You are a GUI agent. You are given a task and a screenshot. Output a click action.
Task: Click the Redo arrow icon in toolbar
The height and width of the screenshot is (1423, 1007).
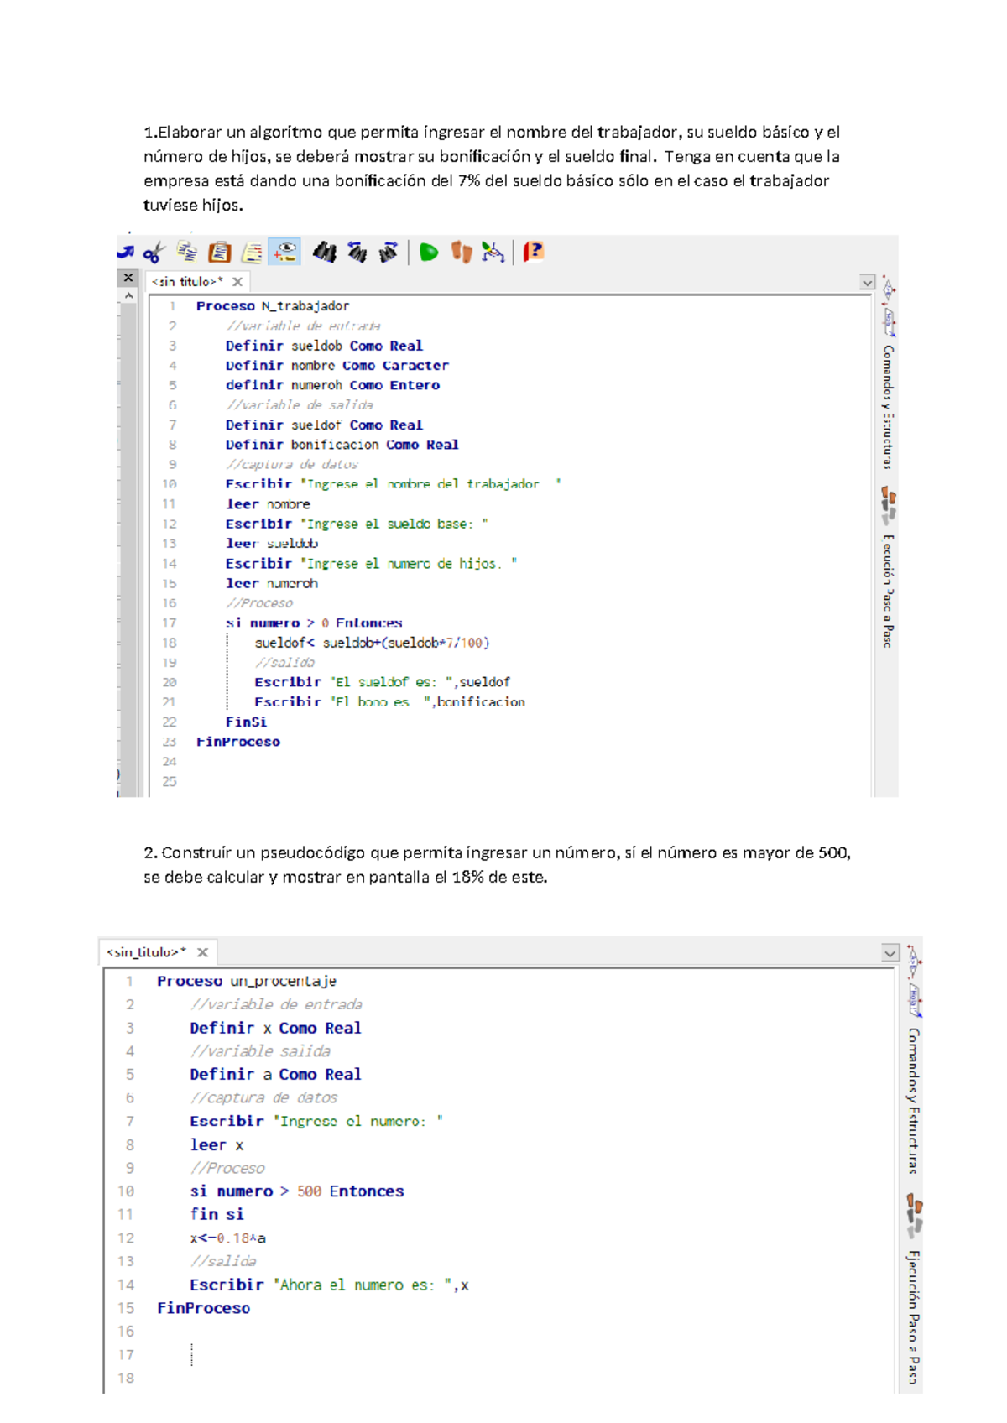coord(126,252)
